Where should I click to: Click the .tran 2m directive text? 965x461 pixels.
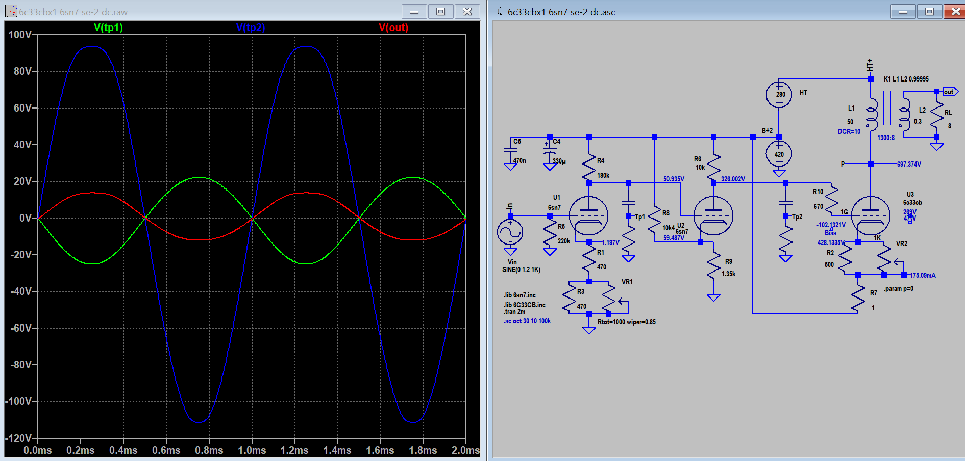pyautogui.click(x=514, y=311)
